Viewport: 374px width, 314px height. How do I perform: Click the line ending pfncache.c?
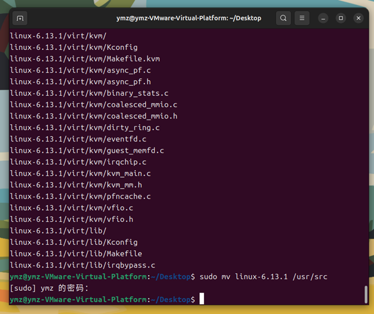click(x=80, y=196)
